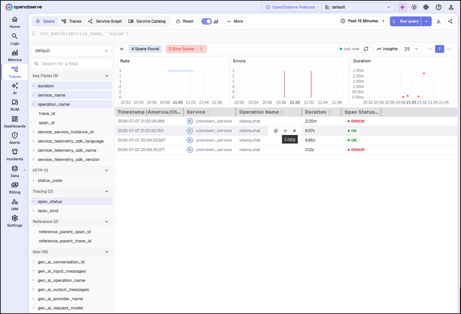Go to Billing in the sidebar
The width and height of the screenshot is (461, 314).
(x=14, y=188)
